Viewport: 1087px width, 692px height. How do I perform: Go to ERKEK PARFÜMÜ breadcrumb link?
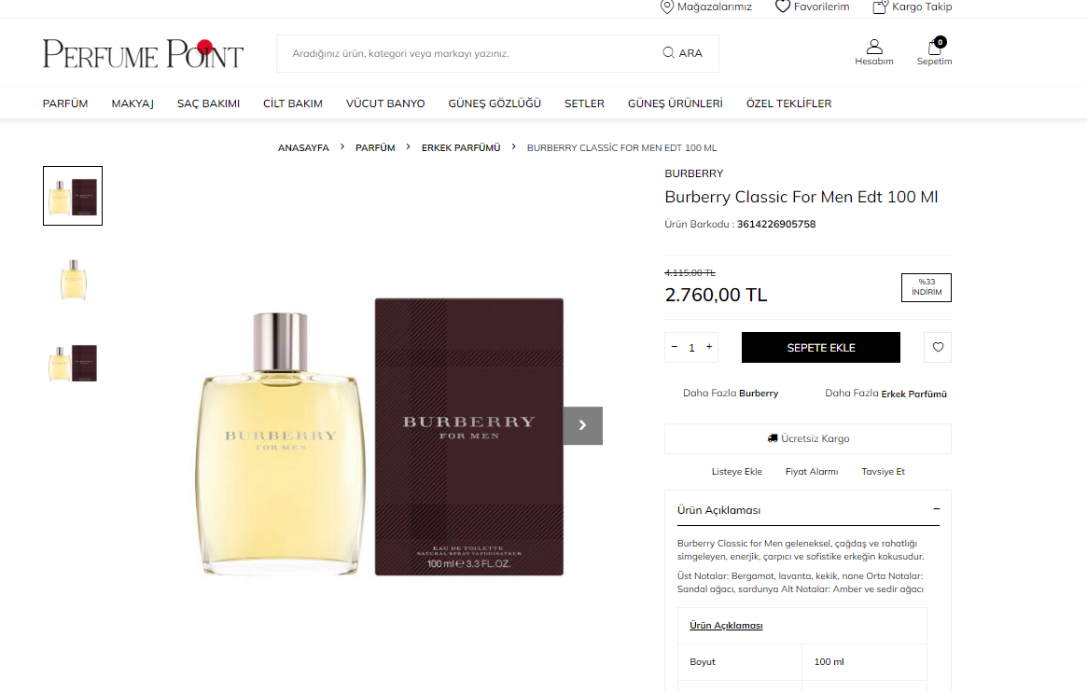tap(461, 147)
